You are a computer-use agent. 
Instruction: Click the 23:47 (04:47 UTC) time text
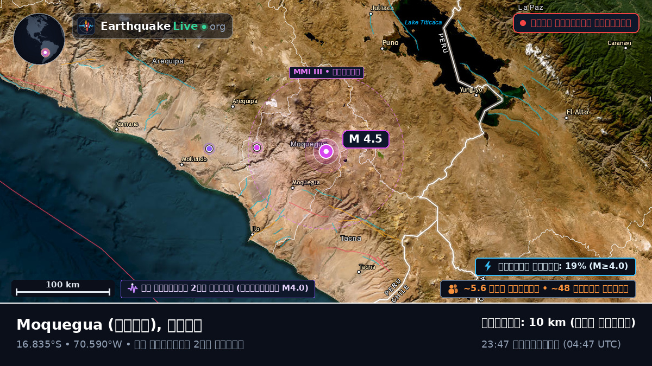tap(551, 344)
